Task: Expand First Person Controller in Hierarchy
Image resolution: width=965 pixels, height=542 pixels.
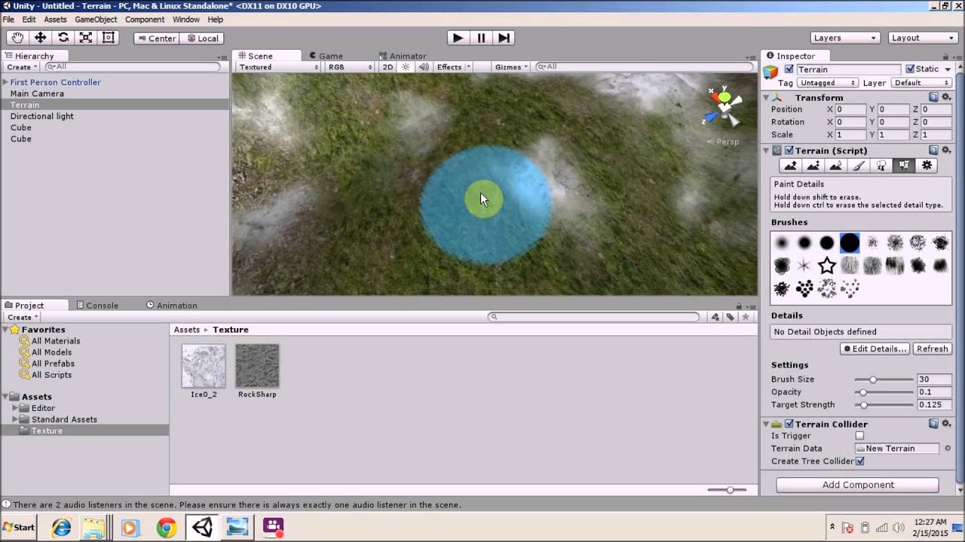Action: coord(5,82)
